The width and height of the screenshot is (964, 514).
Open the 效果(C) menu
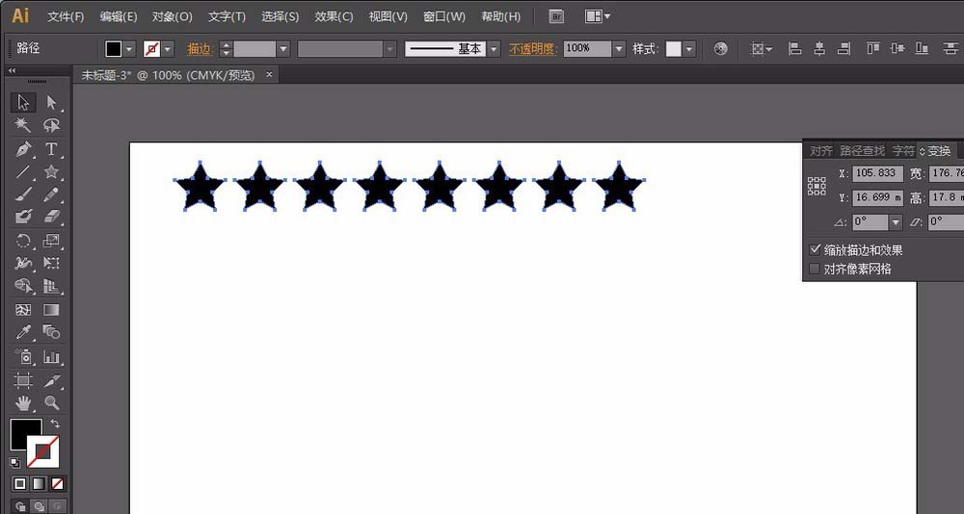pos(334,16)
